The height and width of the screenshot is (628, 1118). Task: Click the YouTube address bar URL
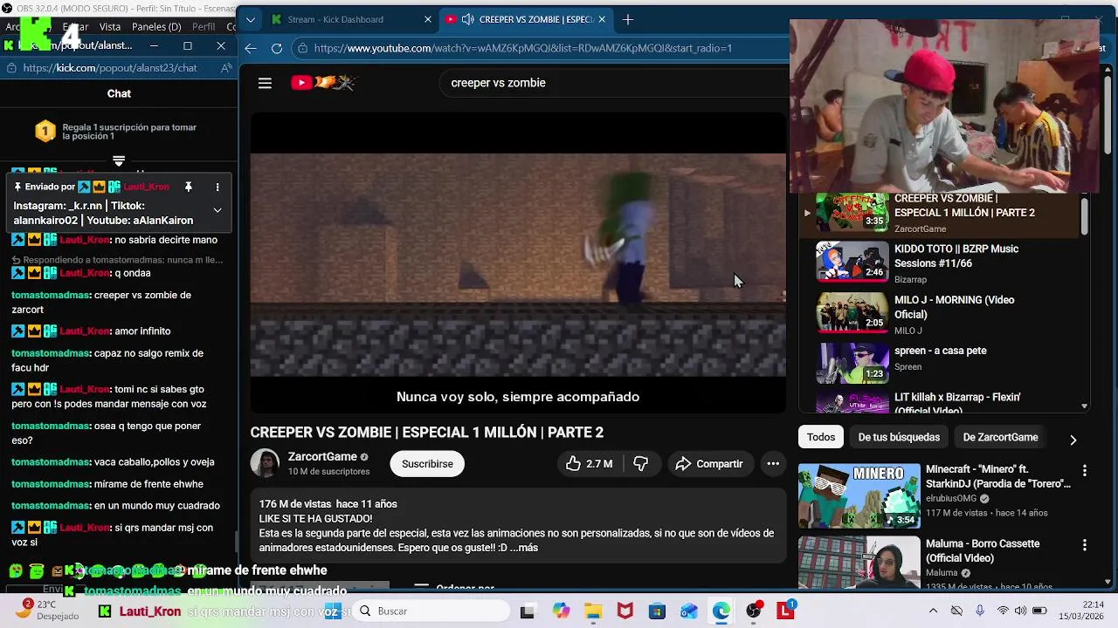click(x=522, y=49)
